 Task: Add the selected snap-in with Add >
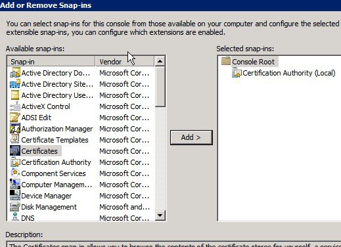pyautogui.click(x=191, y=137)
